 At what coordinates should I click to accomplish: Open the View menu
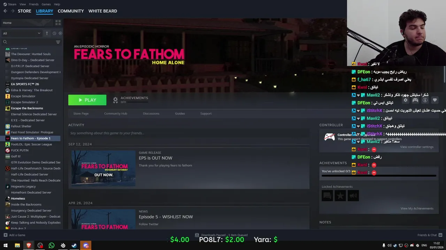pyautogui.click(x=23, y=4)
